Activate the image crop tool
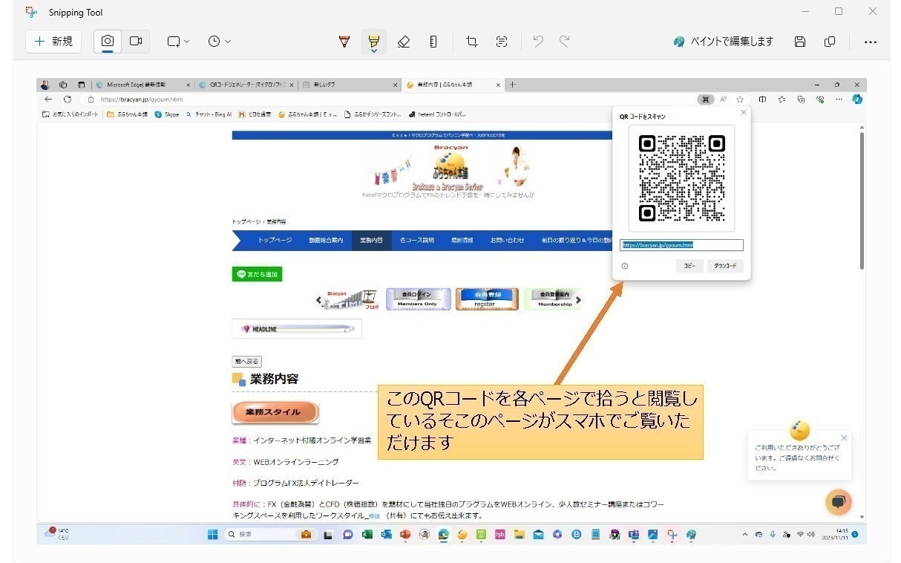Viewport: 901px width, 563px height. (471, 42)
